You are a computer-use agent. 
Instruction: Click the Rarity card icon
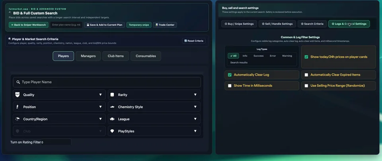112,95
